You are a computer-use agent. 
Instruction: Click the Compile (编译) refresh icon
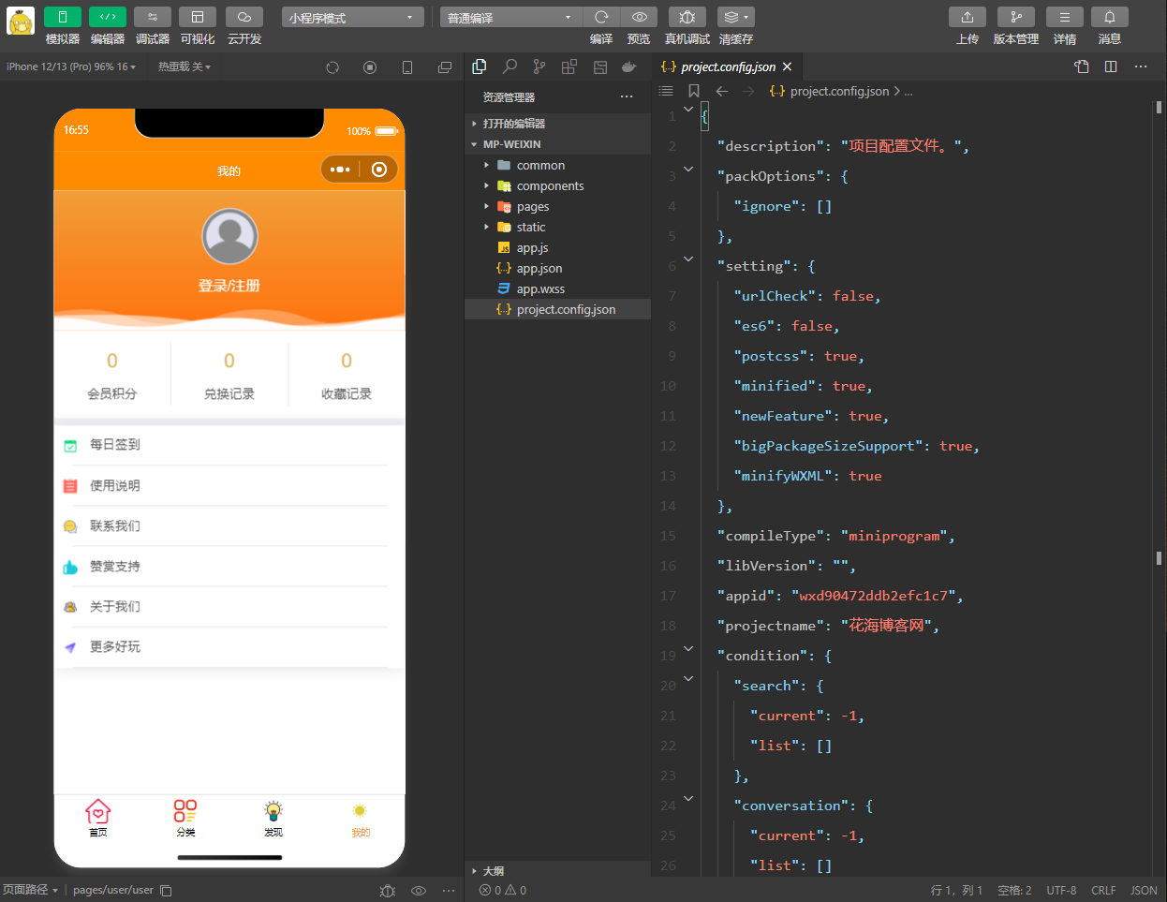(601, 18)
